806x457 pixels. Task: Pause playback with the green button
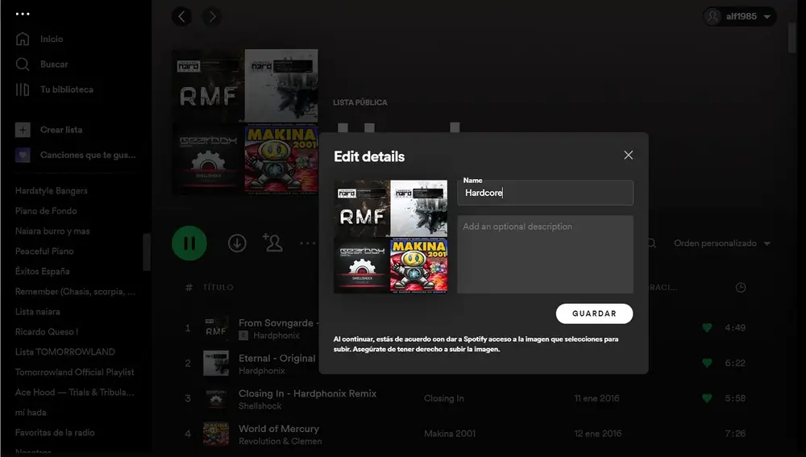189,243
